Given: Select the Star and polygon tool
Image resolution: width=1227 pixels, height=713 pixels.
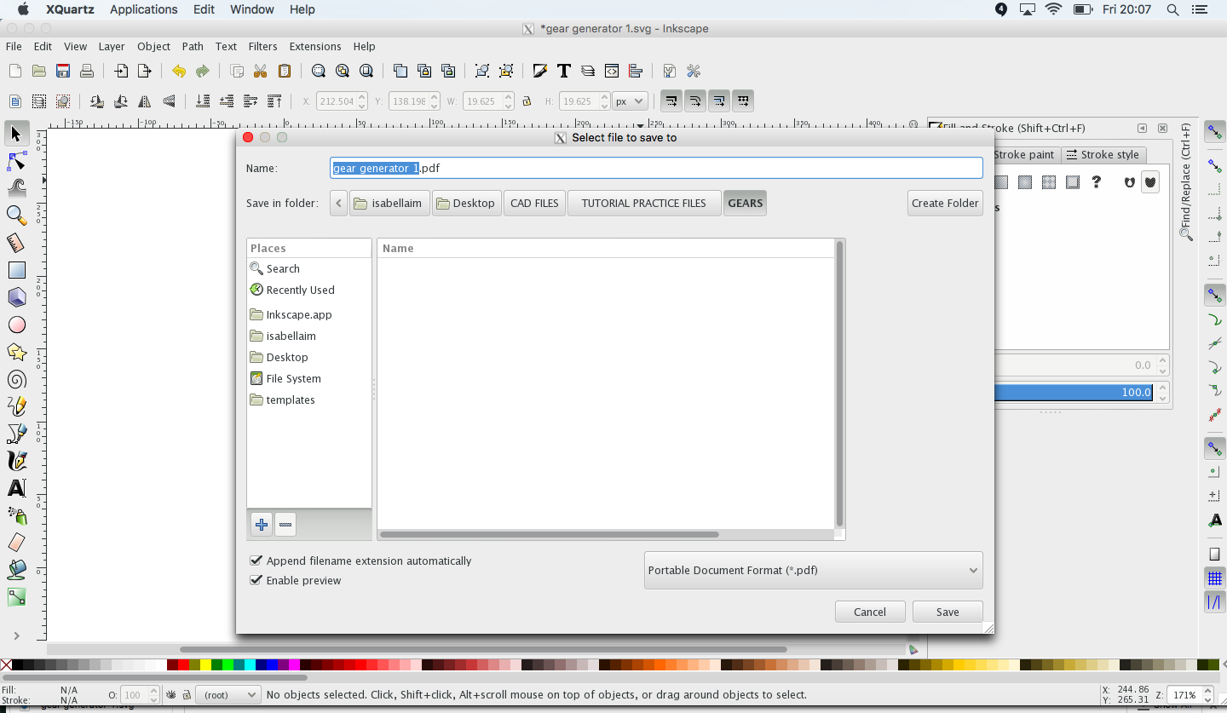Looking at the screenshot, I should point(16,352).
